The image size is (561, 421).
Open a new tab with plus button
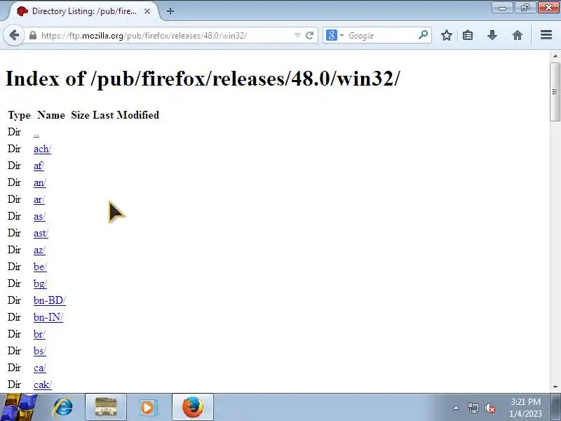point(170,11)
